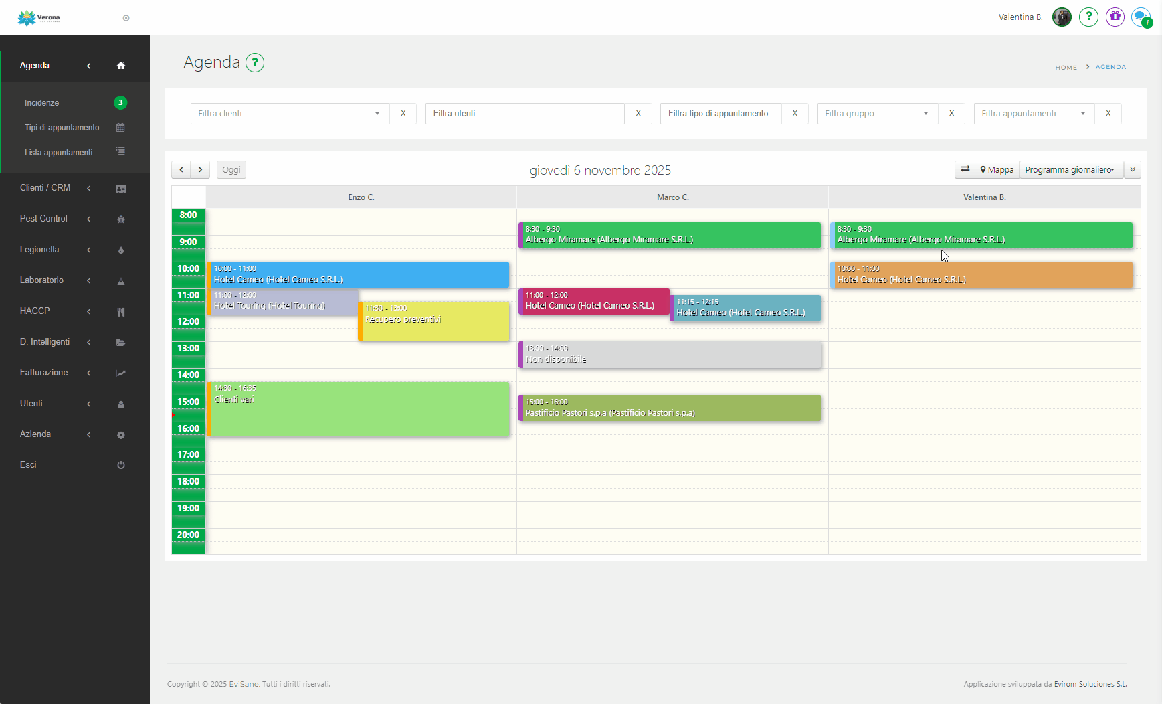The image size is (1162, 704).
Task: Go to the next day arrow
Action: click(x=200, y=170)
